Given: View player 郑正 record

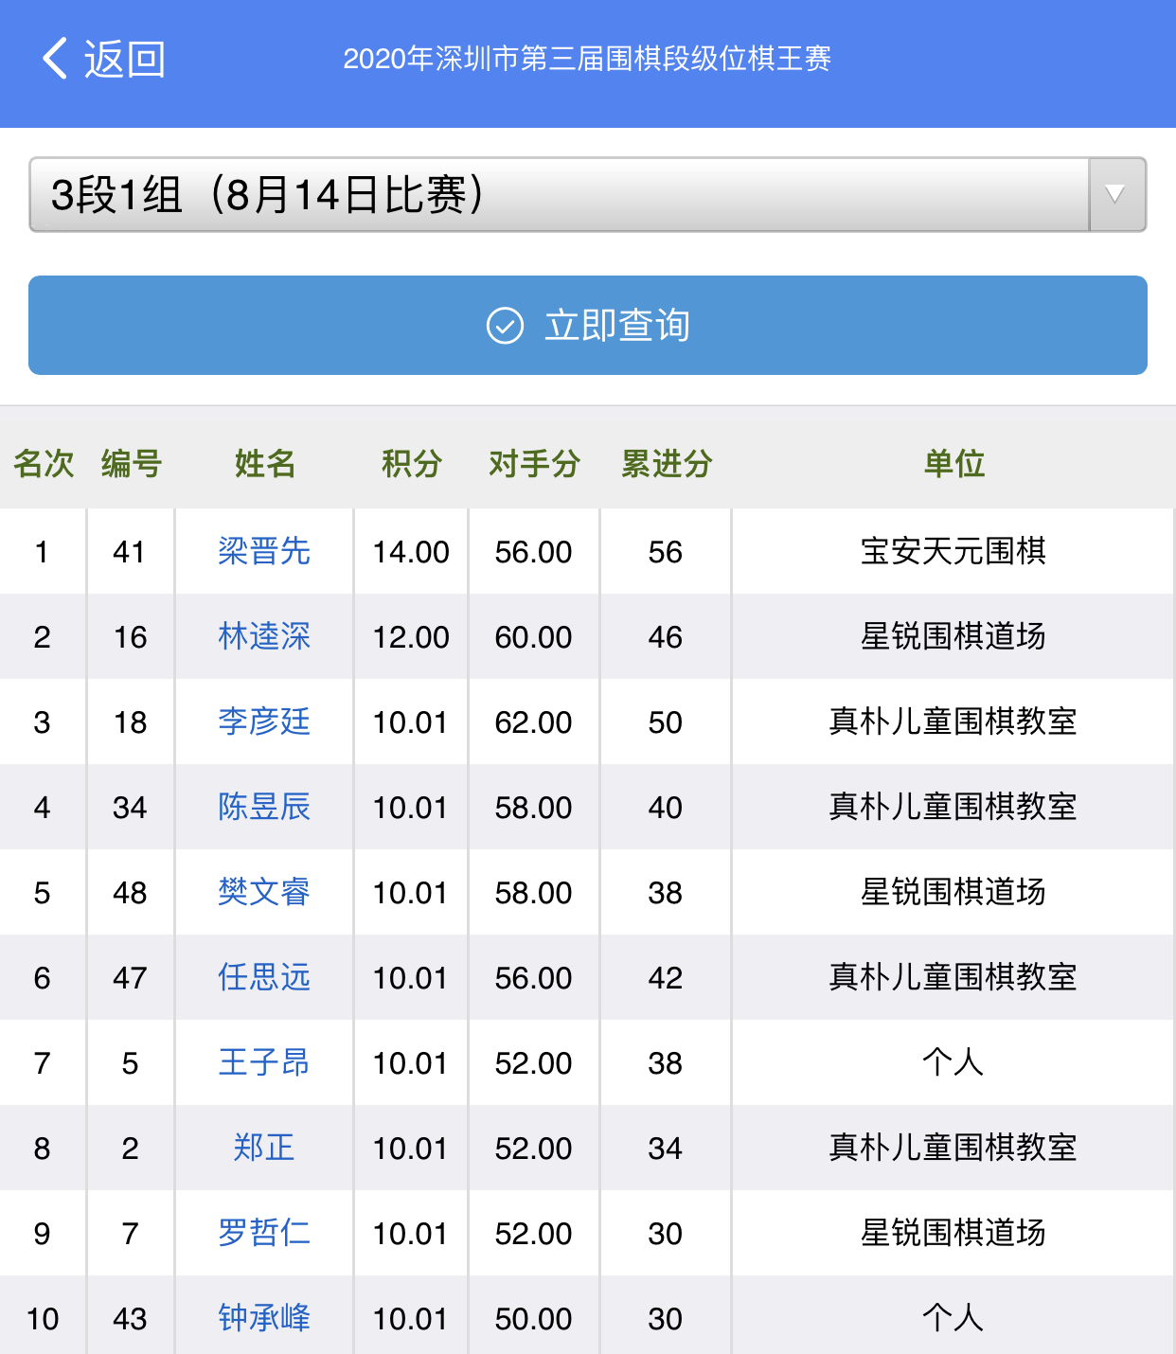Looking at the screenshot, I should [264, 1149].
